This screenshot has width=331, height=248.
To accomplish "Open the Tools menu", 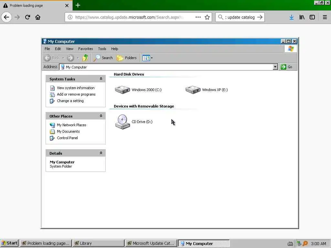I will tap(102, 49).
